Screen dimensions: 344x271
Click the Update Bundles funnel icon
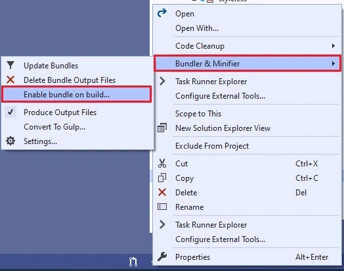(x=11, y=65)
